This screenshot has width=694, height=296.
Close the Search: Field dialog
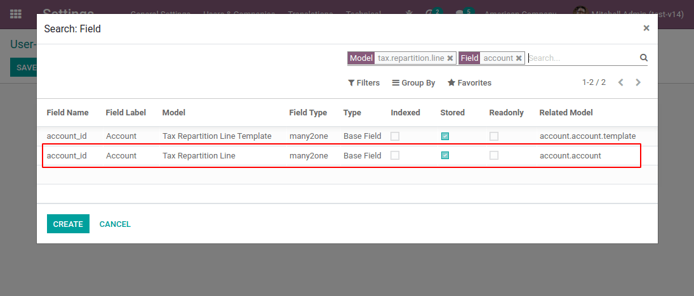(x=646, y=28)
